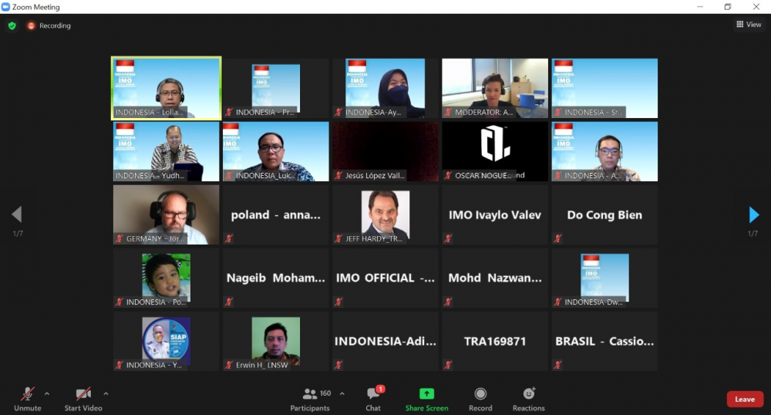Select BRASIL - Cassio... participant tile
This screenshot has height=415, width=771.
tap(604, 341)
